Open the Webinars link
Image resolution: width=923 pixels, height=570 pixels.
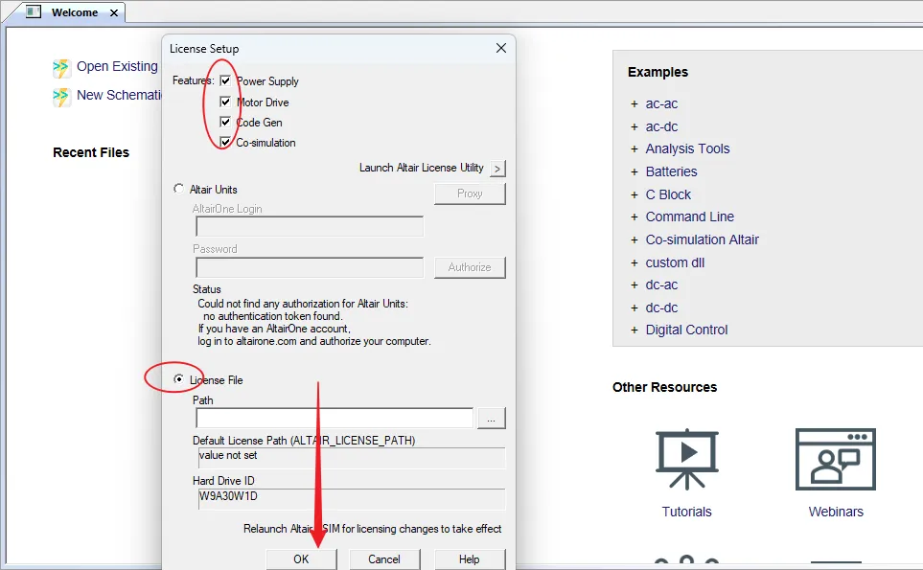[x=836, y=512]
